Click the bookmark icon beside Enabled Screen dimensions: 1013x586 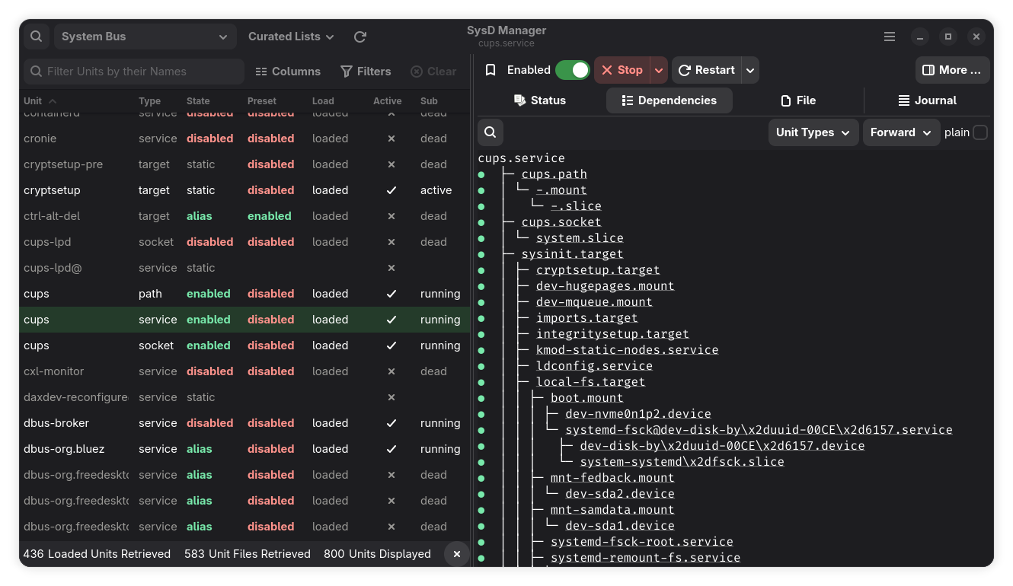(x=491, y=70)
